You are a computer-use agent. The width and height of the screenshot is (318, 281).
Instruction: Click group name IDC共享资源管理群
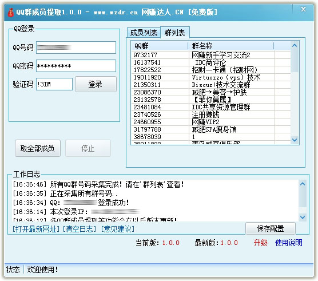[x=221, y=107]
